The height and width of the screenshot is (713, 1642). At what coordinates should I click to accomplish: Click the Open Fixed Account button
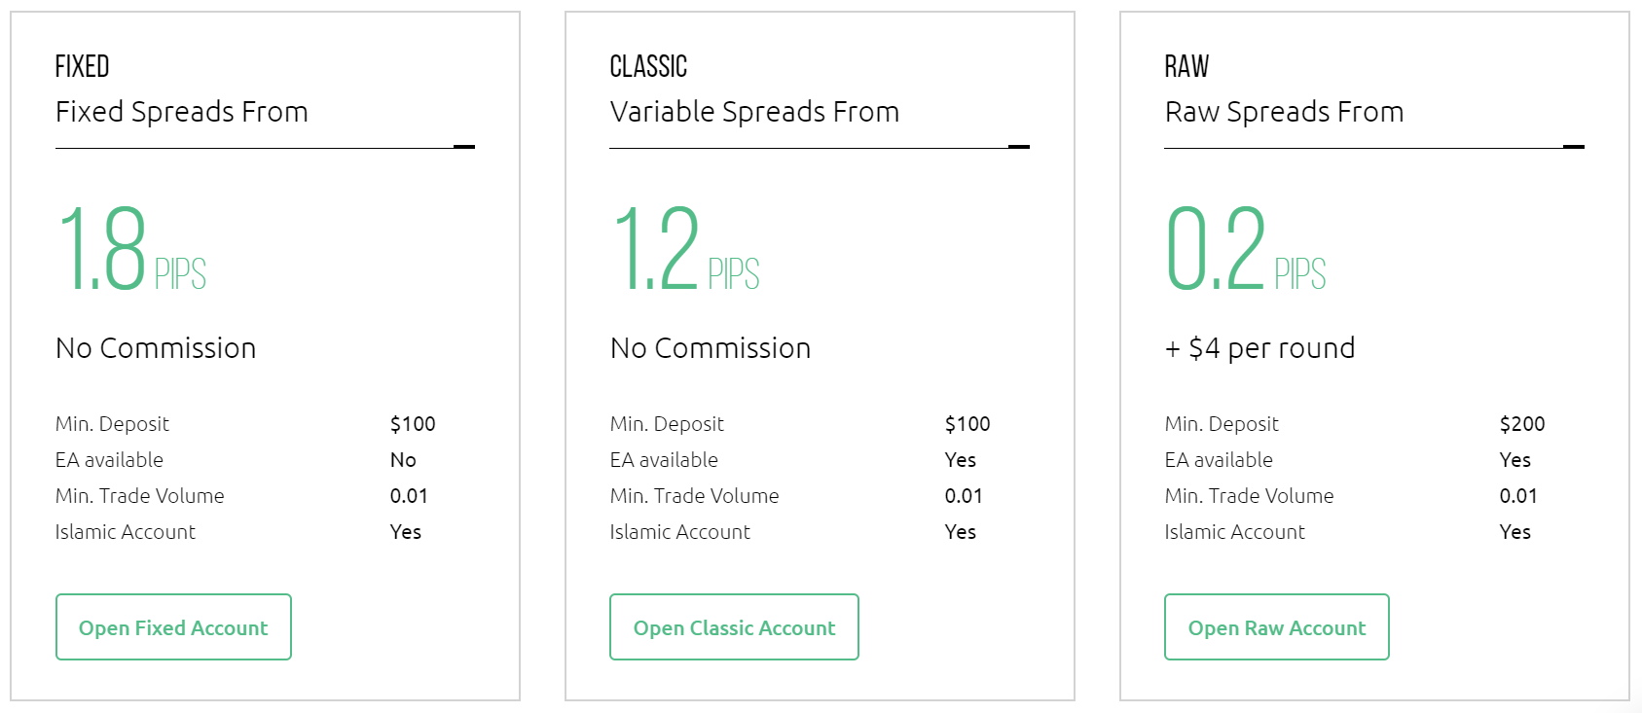[x=173, y=627]
